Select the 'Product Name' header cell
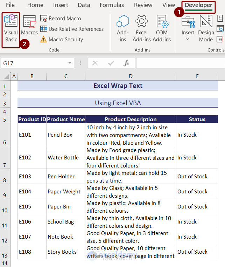Viewport: 225px width, 267px height. pyautogui.click(x=66, y=119)
